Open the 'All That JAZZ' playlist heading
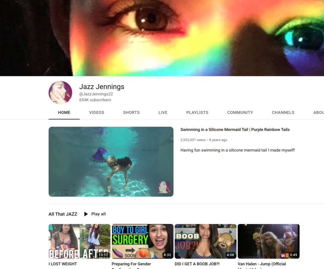Viewport: 324px width, 269px height. [x=63, y=214]
